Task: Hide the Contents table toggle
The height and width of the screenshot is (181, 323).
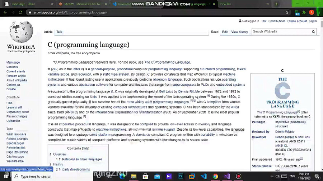Action: (x=85, y=148)
